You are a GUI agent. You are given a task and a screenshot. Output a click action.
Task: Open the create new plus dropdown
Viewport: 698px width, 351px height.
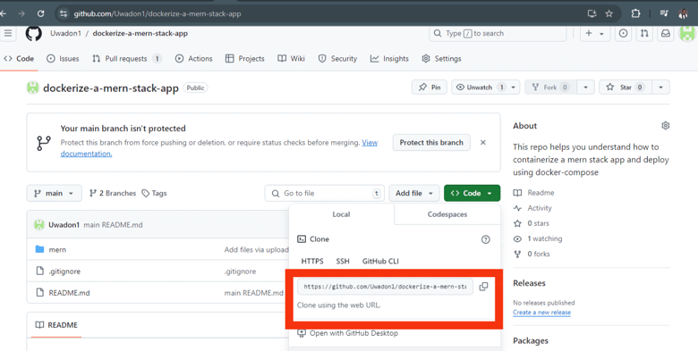(594, 33)
